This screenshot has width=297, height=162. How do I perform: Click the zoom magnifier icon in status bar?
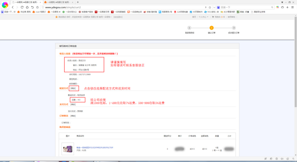(293, 159)
